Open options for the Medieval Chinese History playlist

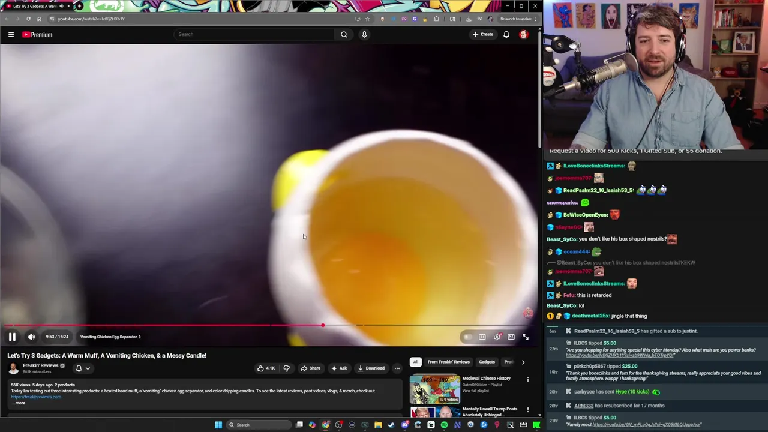(x=528, y=379)
